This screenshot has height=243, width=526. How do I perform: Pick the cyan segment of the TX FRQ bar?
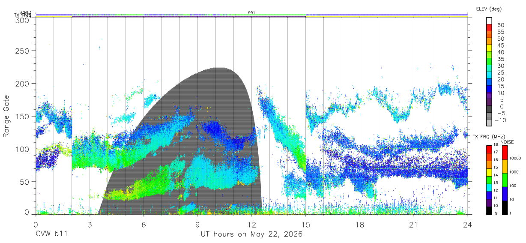[x=489, y=188]
